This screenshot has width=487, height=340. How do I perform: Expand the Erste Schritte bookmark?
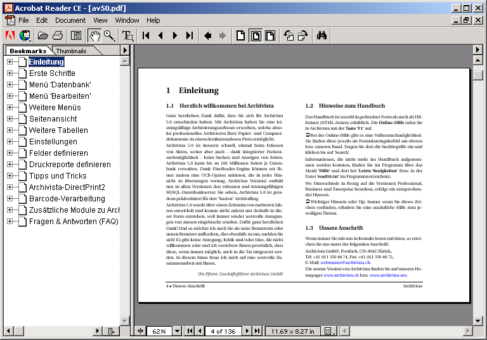[10, 73]
